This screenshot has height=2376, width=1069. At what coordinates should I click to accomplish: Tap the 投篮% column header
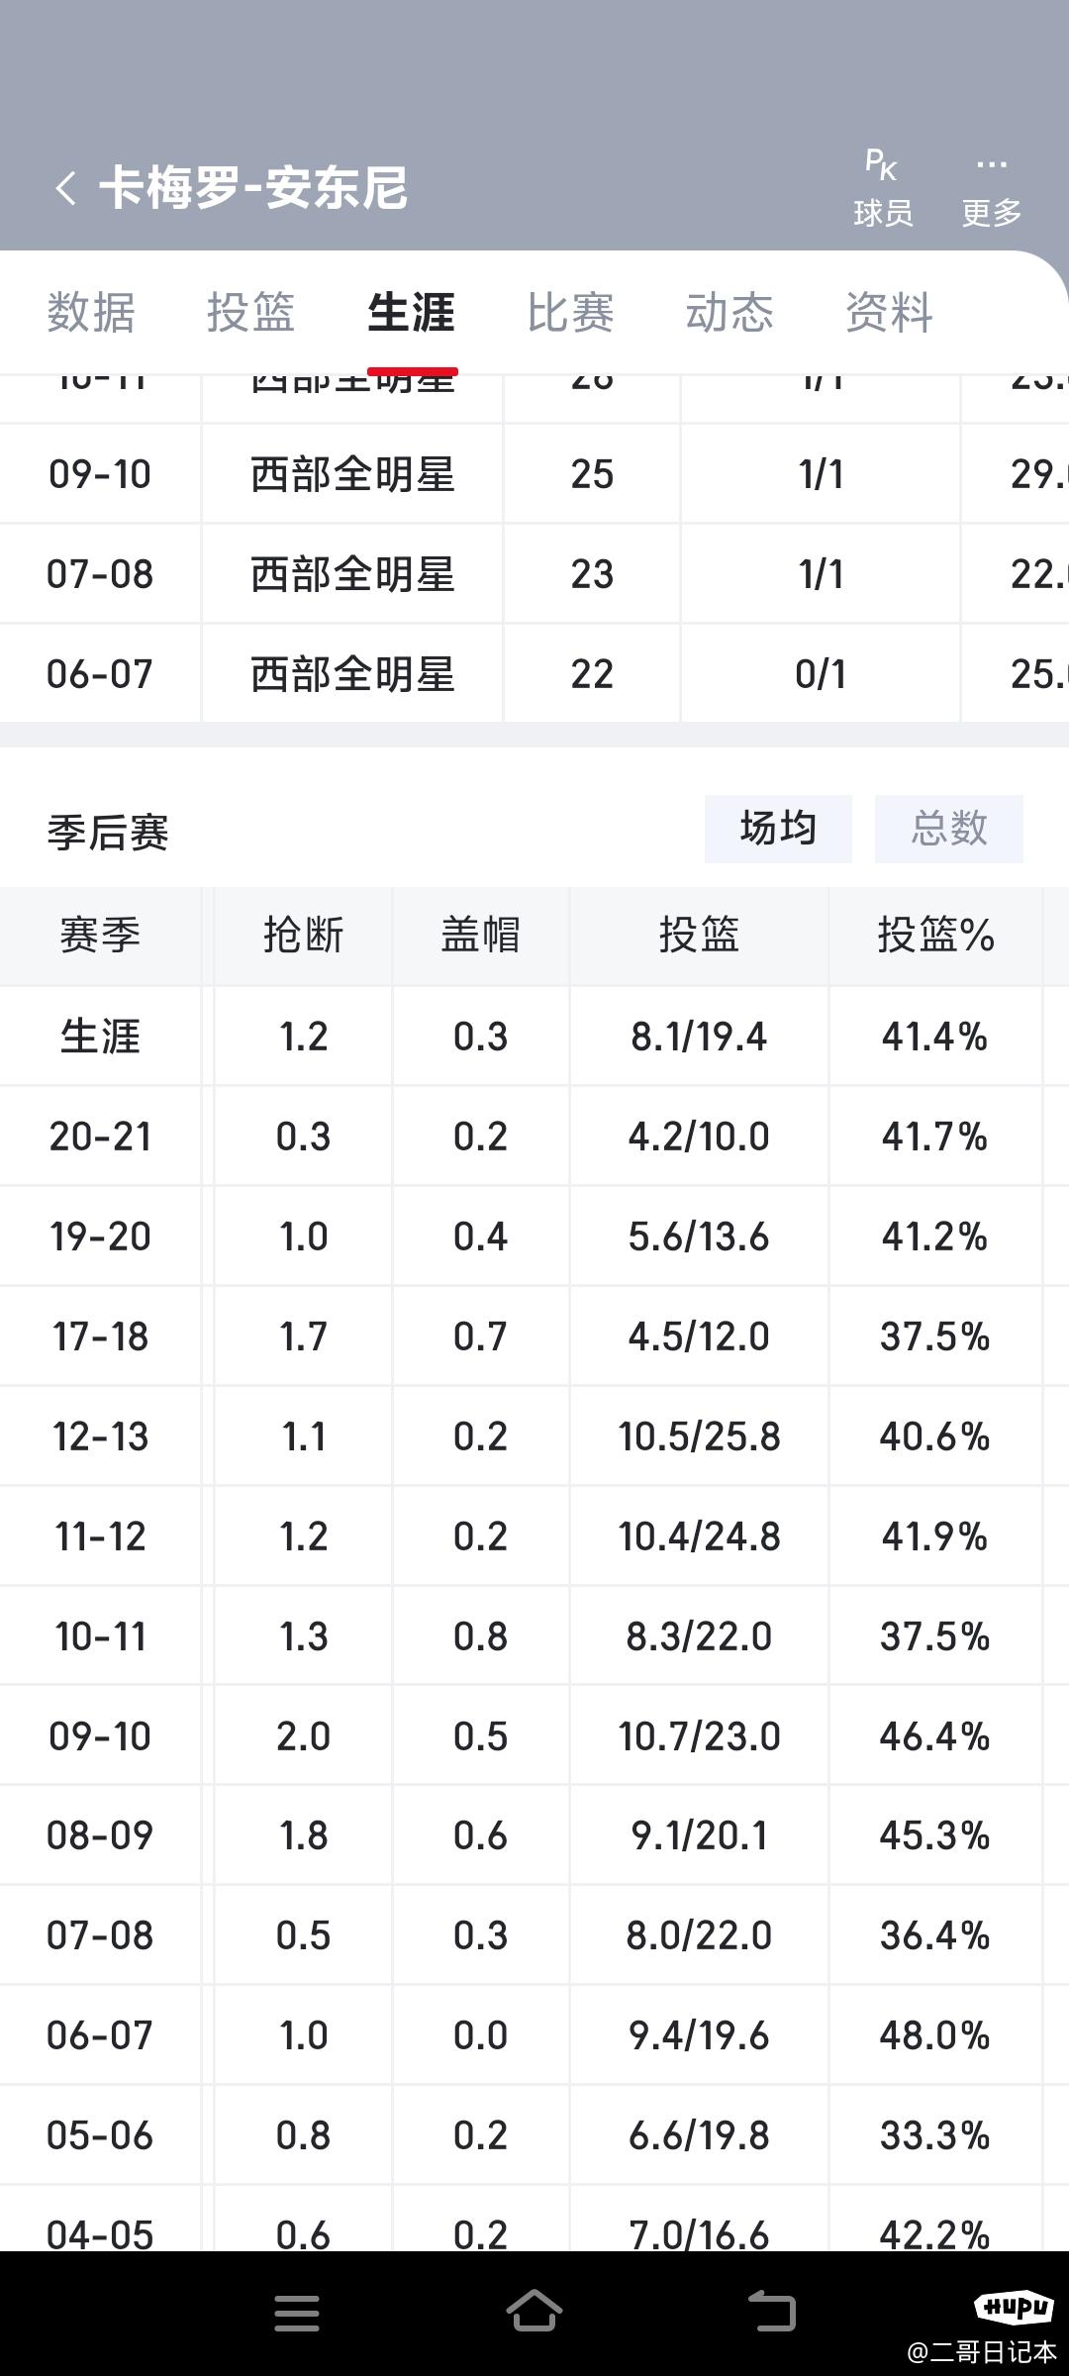935,936
